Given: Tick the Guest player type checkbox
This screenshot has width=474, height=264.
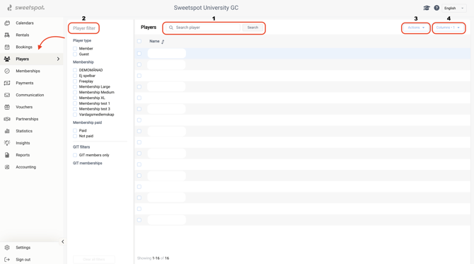Looking at the screenshot, I should [75, 54].
